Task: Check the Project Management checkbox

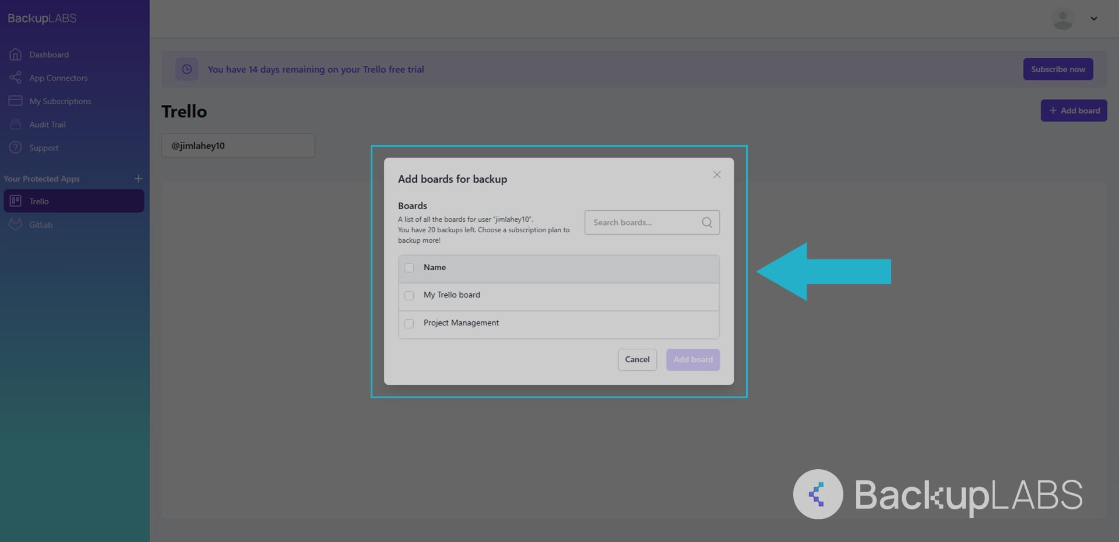Action: 409,324
